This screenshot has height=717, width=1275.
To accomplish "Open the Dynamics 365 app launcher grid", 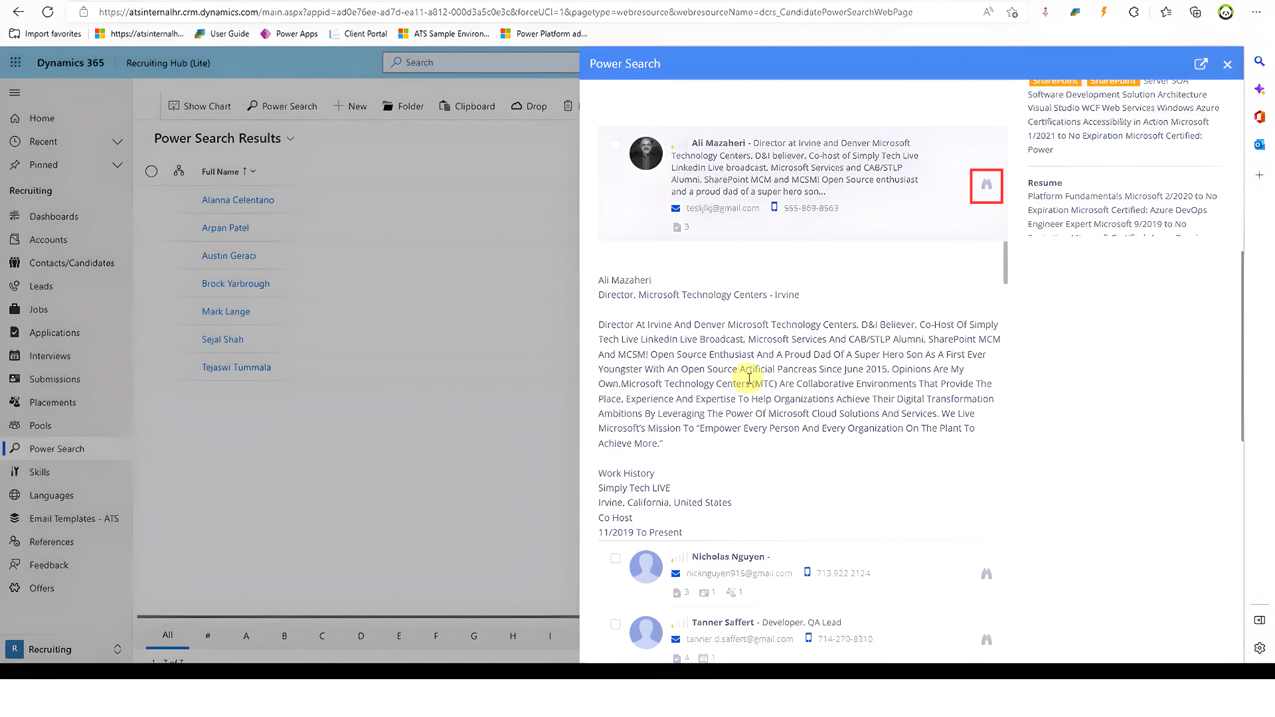I will [x=15, y=62].
